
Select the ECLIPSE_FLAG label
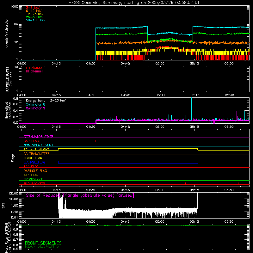tap(34, 162)
